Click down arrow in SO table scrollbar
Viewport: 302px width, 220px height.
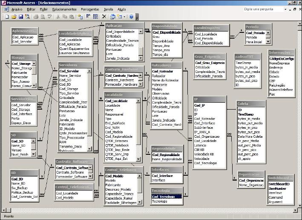click(x=33, y=154)
